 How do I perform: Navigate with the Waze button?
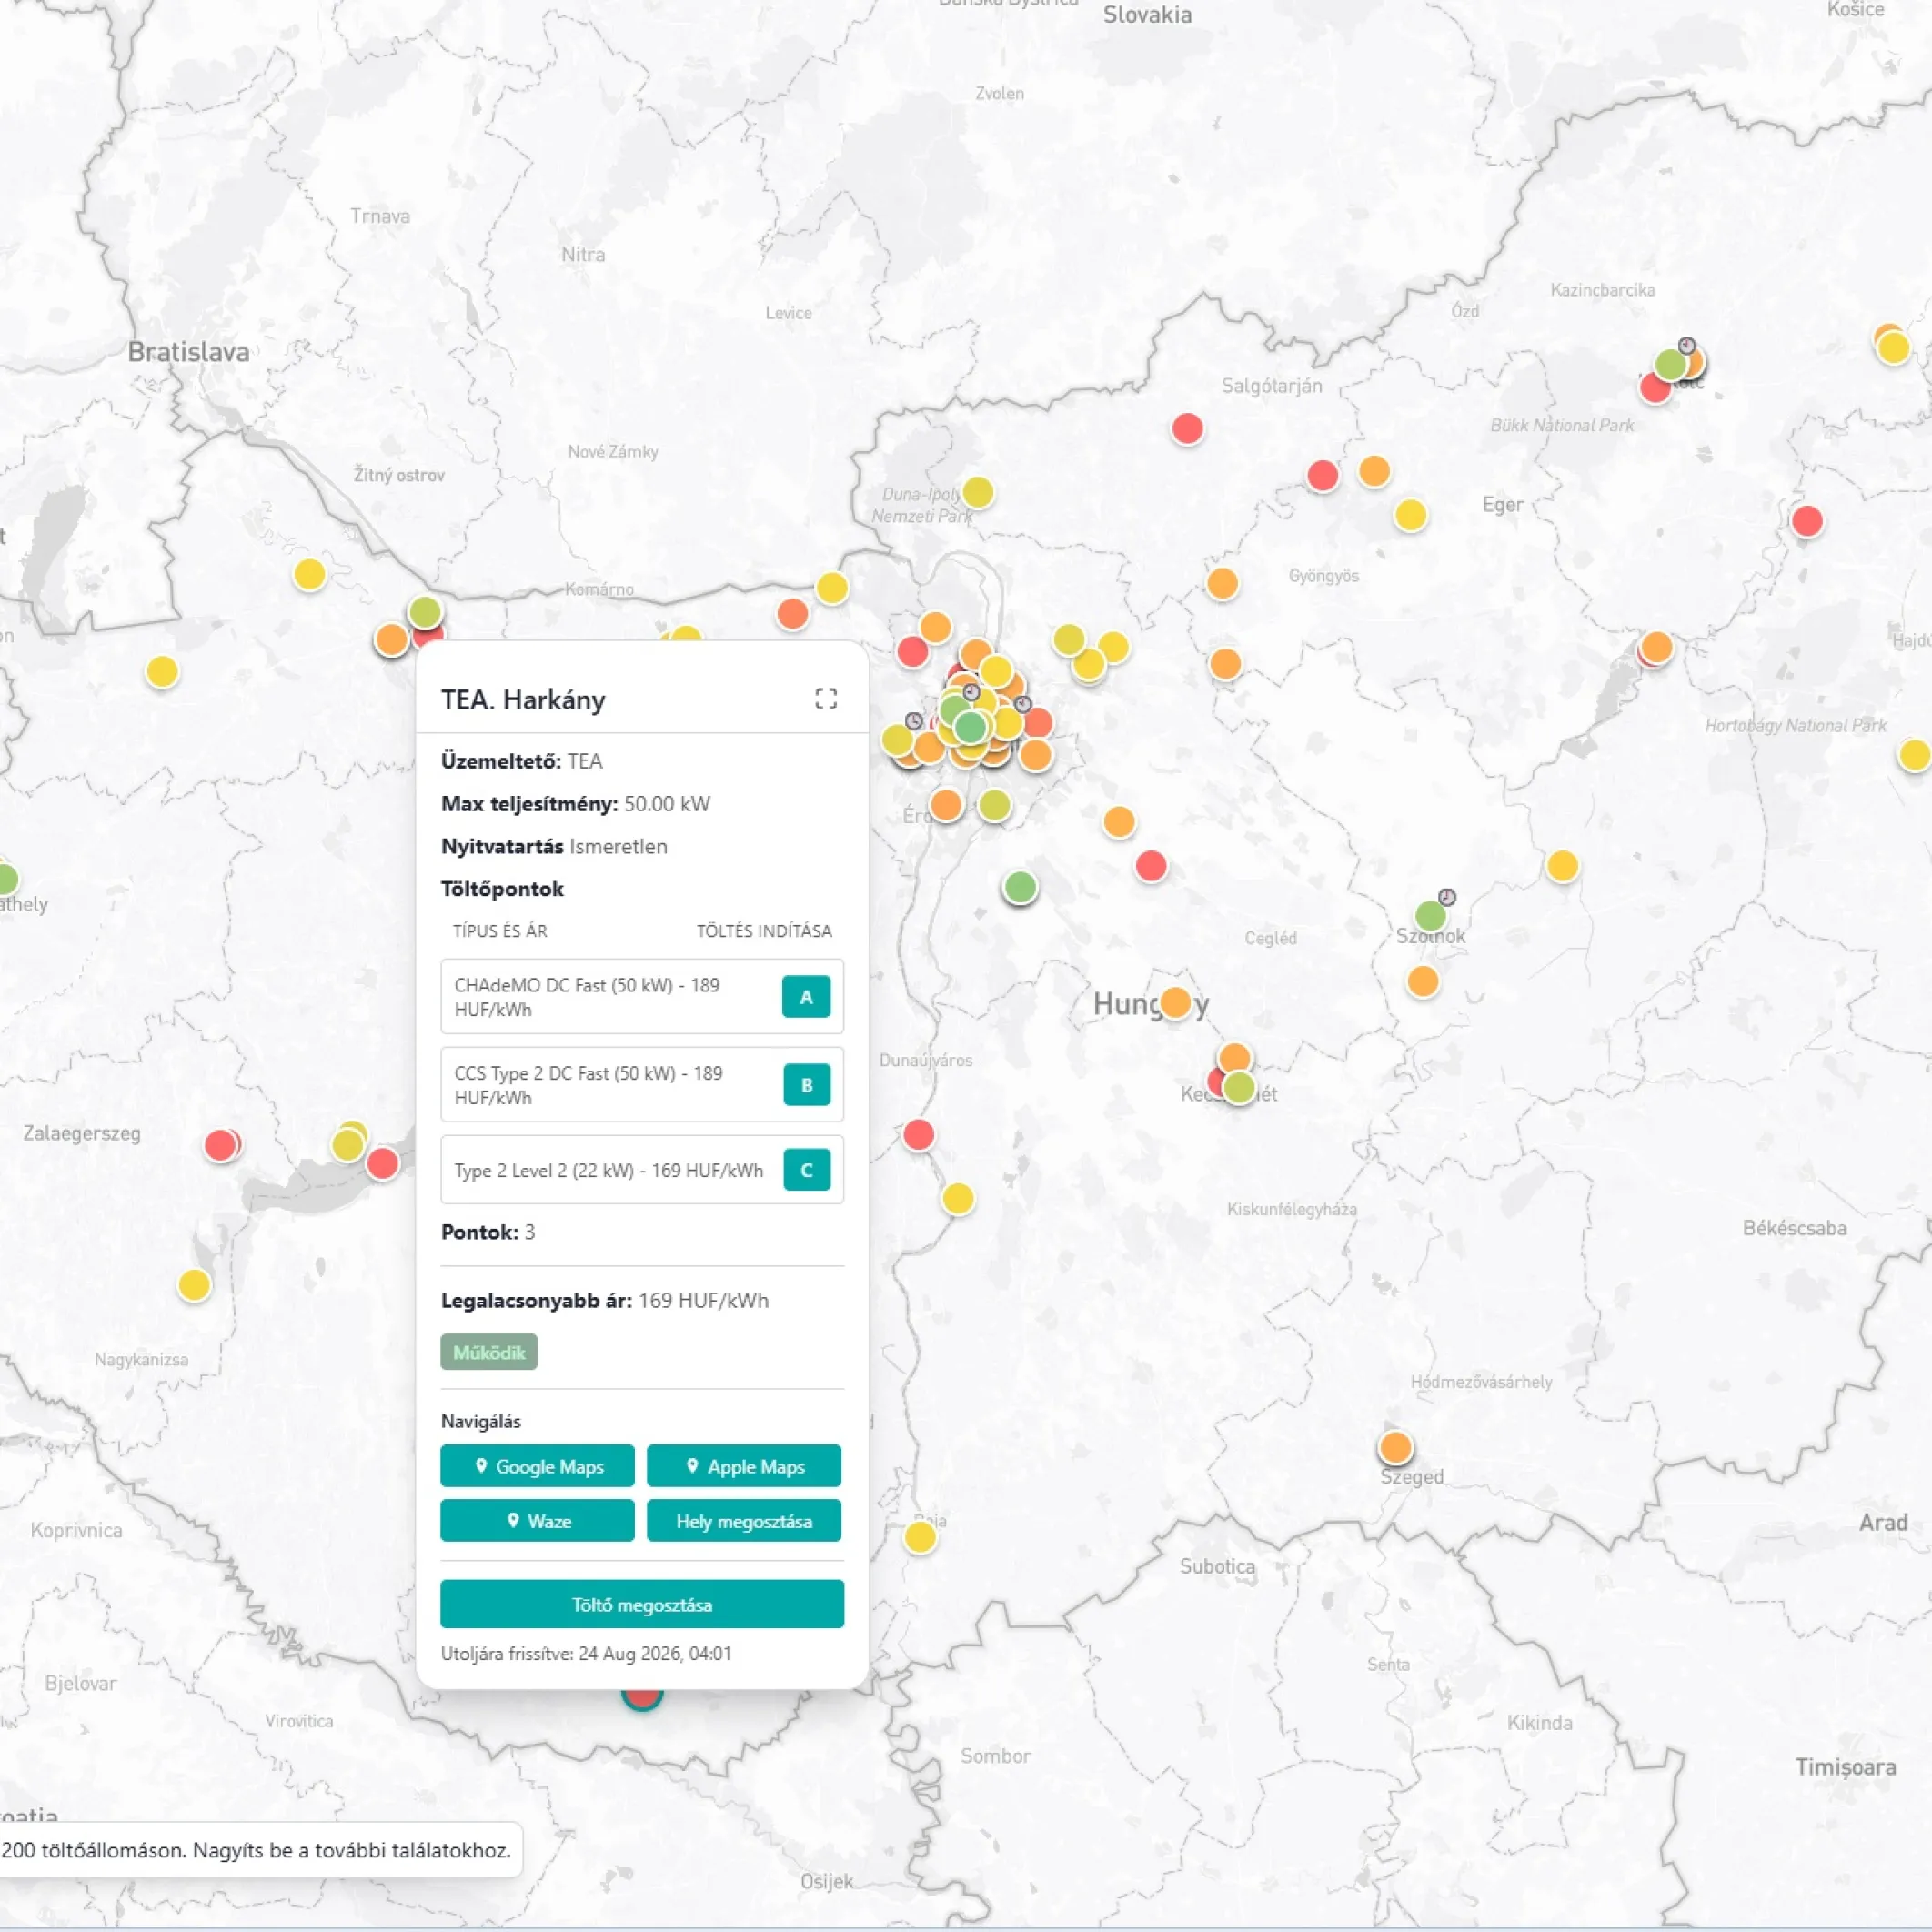537,1520
